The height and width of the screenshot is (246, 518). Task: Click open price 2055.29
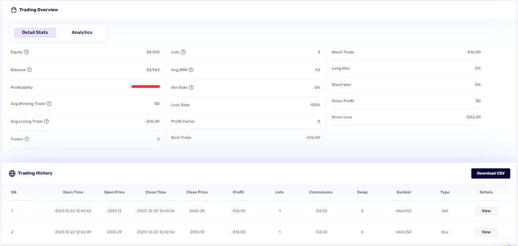point(114,232)
